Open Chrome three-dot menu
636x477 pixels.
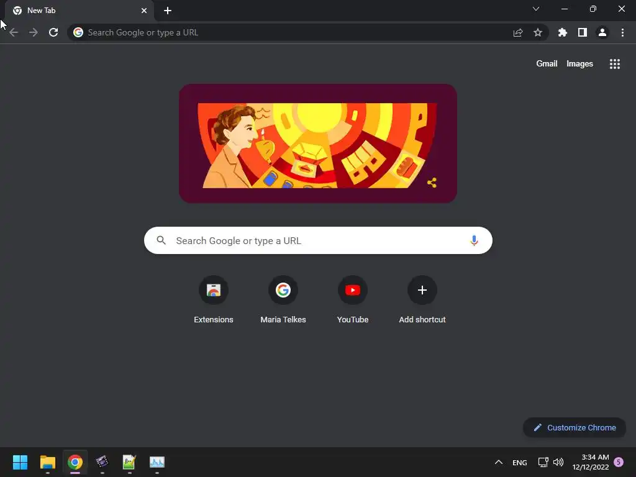[x=622, y=32]
